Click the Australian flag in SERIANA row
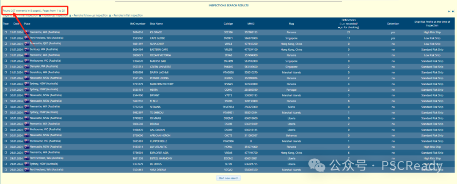The width and height of the screenshot is (457, 184). point(27,107)
